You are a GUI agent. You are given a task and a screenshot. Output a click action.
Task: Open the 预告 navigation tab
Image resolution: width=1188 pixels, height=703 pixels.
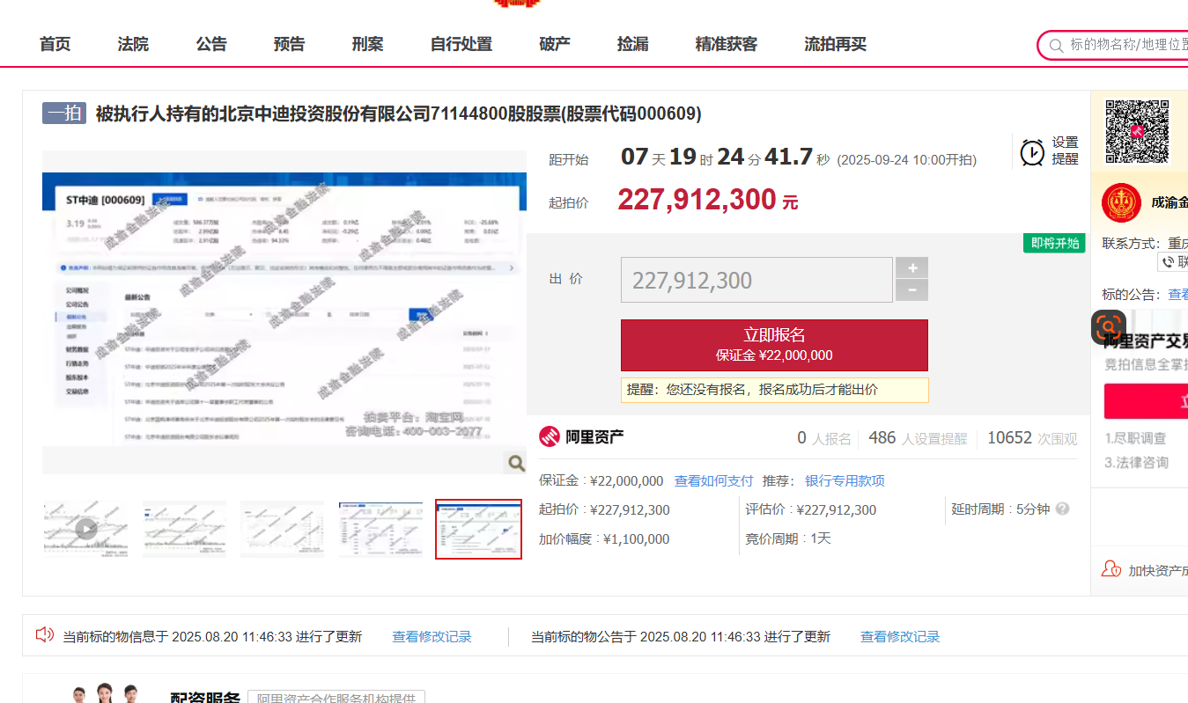click(289, 44)
